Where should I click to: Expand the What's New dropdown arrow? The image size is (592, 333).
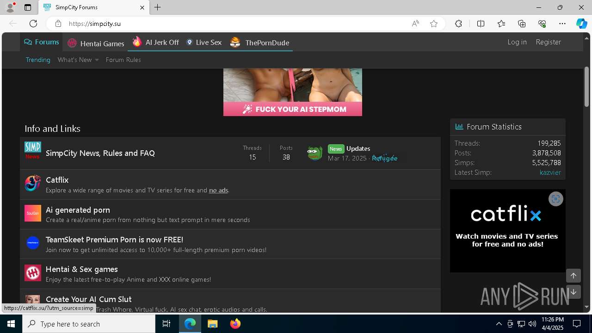tap(97, 60)
